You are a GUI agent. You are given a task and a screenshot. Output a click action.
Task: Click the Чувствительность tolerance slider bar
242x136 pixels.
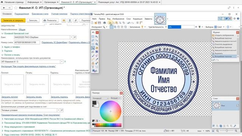point(181,27)
